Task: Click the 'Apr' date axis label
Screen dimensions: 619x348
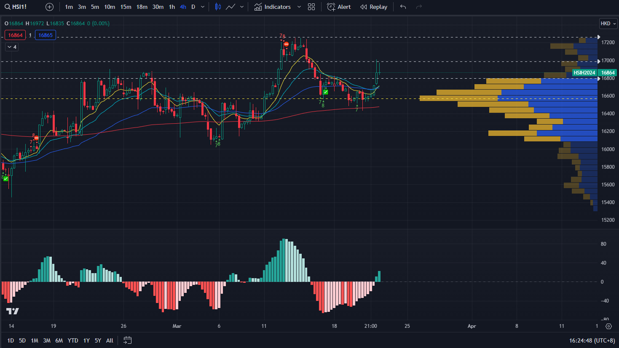Action: tap(472, 326)
